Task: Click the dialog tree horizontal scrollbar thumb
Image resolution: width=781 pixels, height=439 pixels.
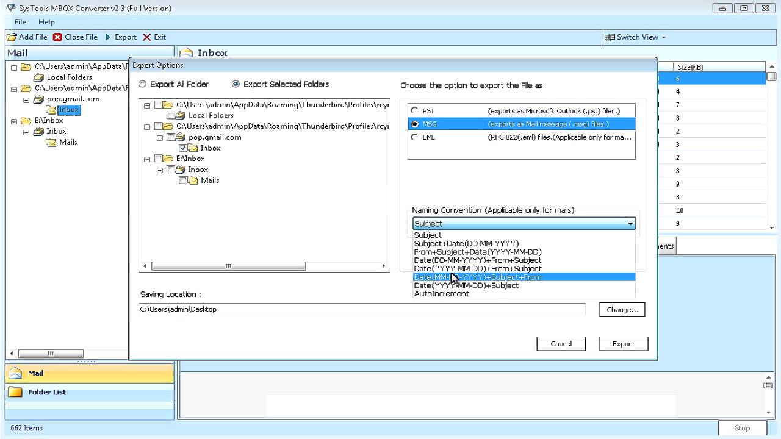Action: 228,266
